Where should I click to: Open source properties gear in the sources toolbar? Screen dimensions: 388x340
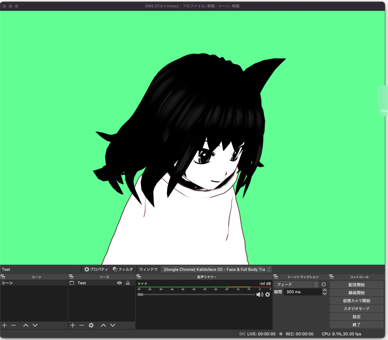(91, 325)
